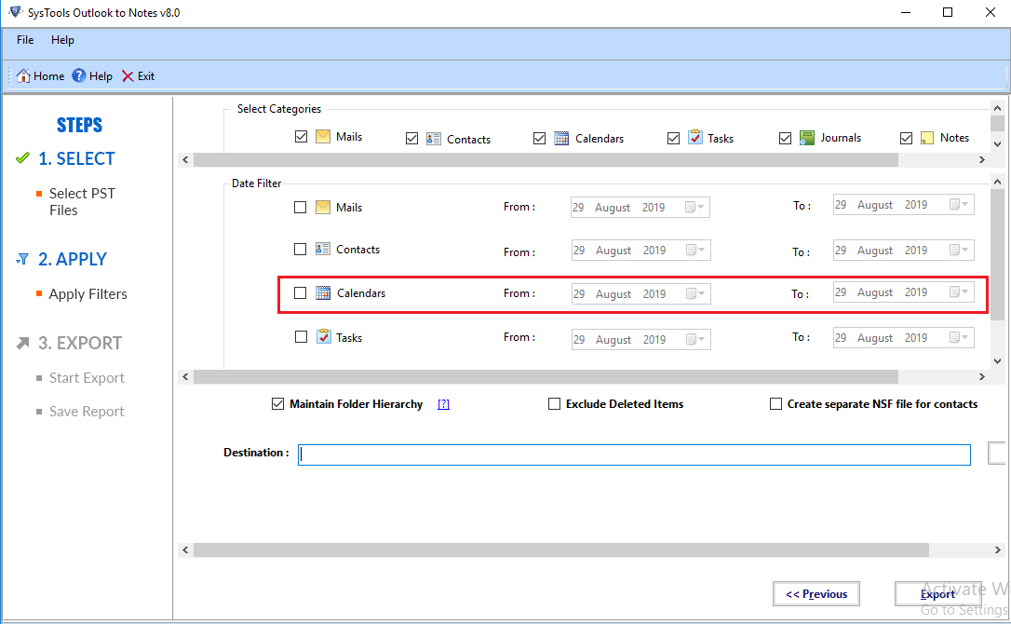Click the green Journals icon

806,138
